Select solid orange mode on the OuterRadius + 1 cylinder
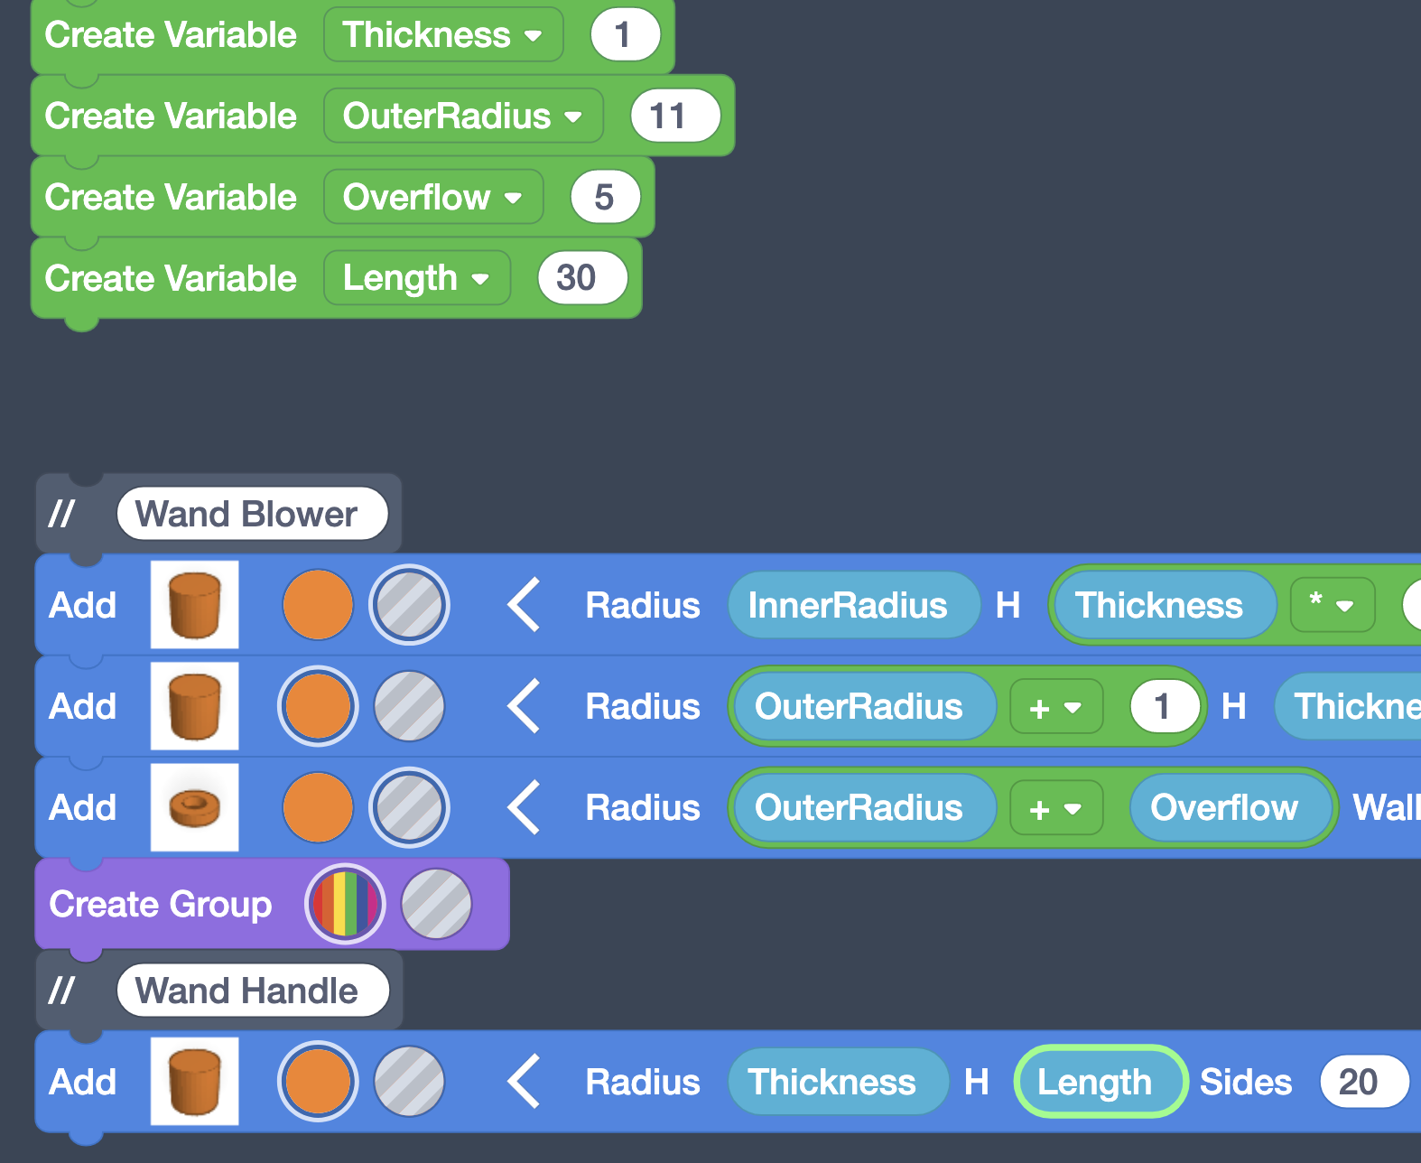 [318, 706]
